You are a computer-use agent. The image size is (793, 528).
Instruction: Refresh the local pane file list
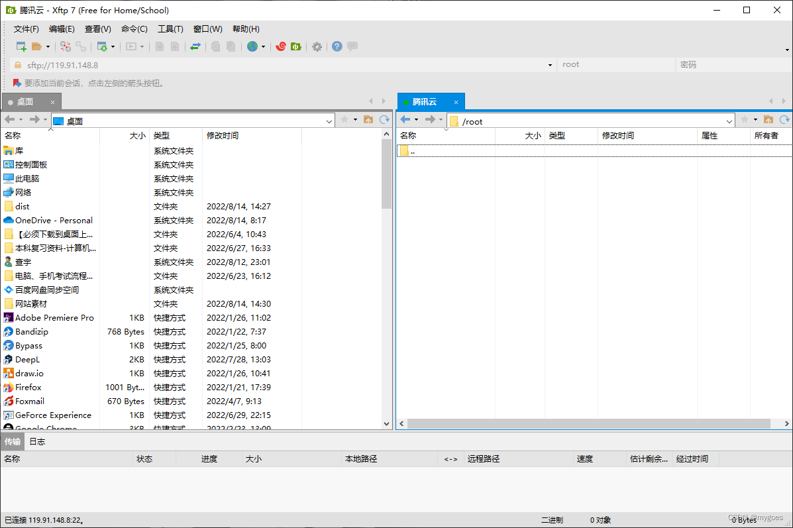[x=384, y=119]
